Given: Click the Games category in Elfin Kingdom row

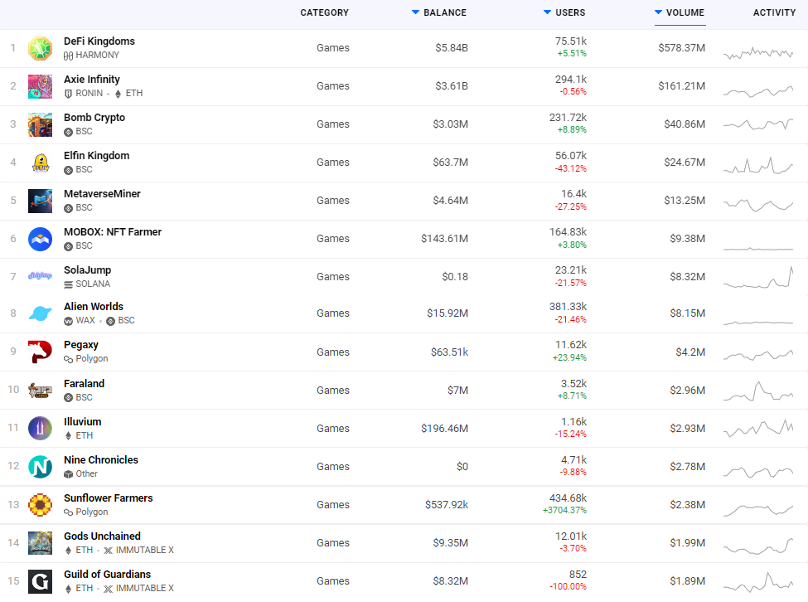Looking at the screenshot, I should [x=333, y=163].
